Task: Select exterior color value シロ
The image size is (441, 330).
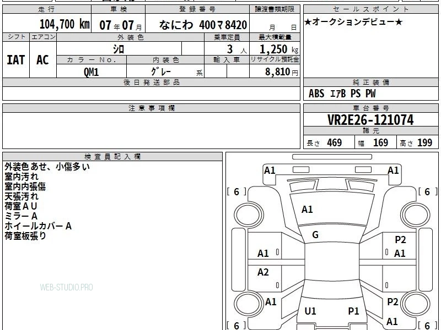Action: [x=119, y=50]
